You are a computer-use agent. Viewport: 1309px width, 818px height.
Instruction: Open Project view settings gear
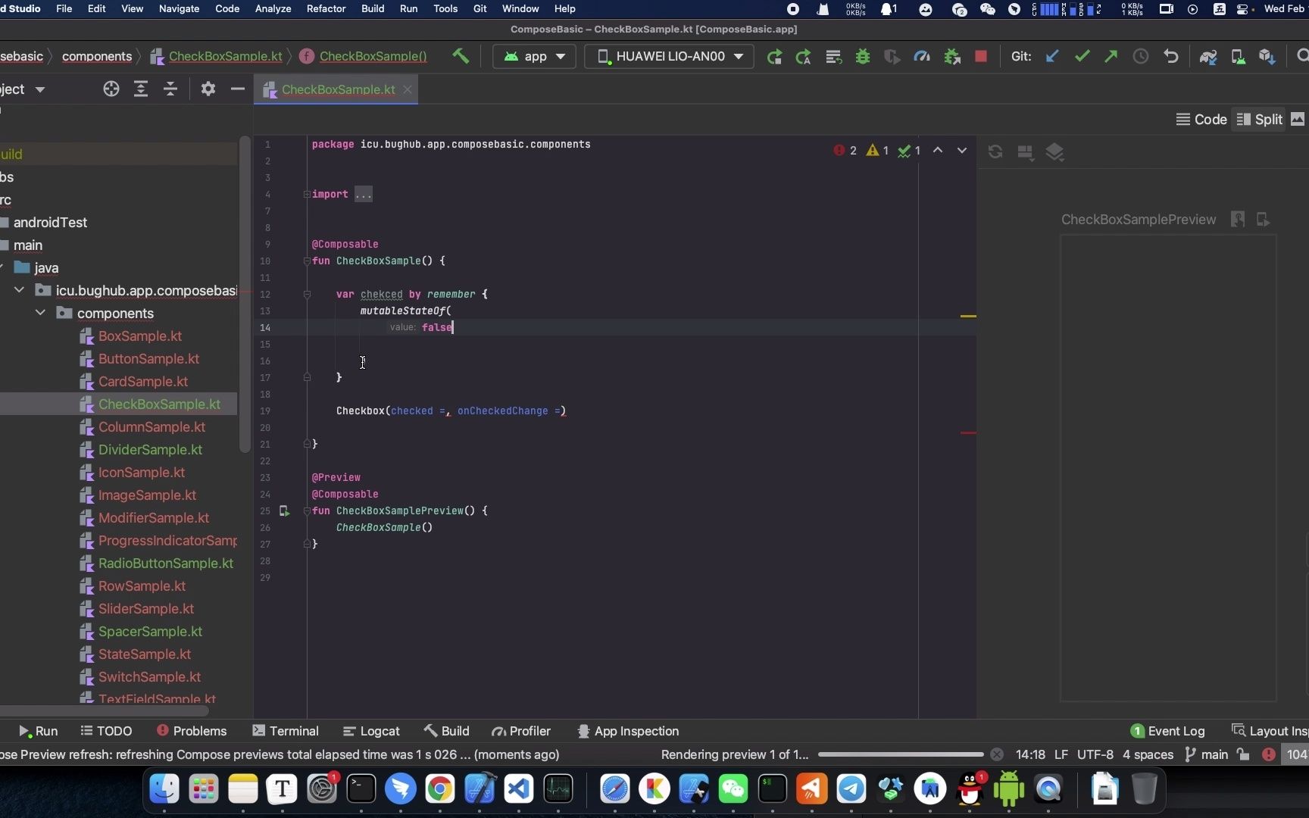[x=207, y=89]
